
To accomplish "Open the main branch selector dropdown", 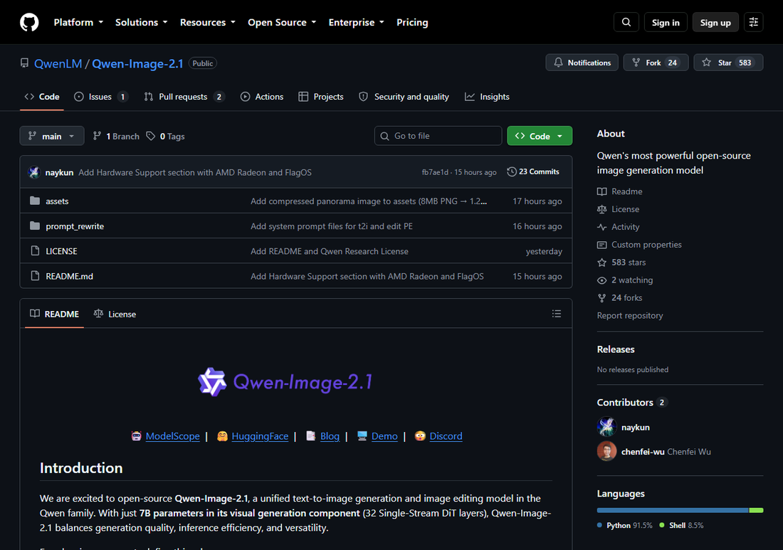I will 52,136.
